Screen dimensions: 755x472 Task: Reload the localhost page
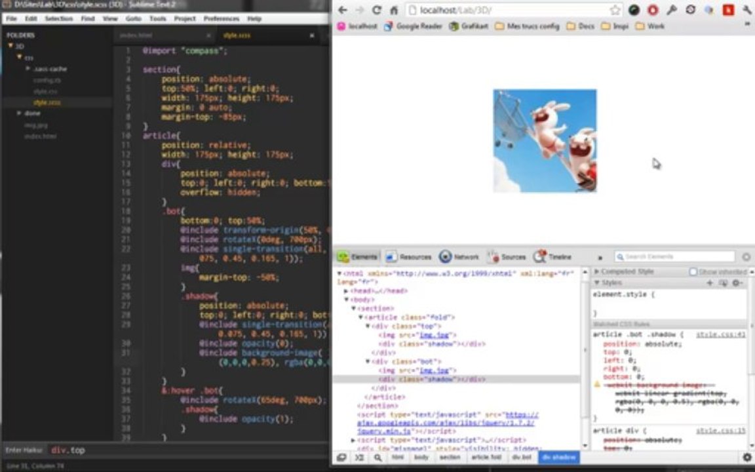pos(377,10)
